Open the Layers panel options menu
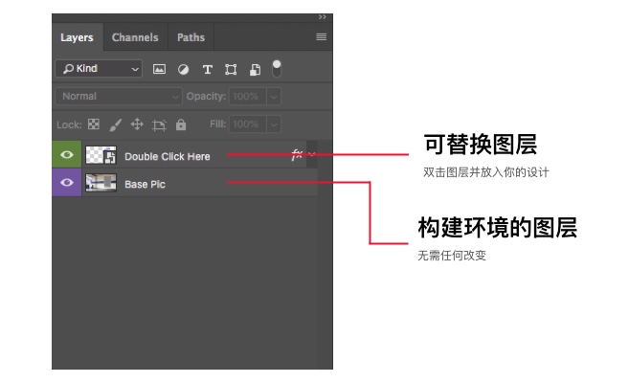Image resolution: width=629 pixels, height=383 pixels. point(322,37)
